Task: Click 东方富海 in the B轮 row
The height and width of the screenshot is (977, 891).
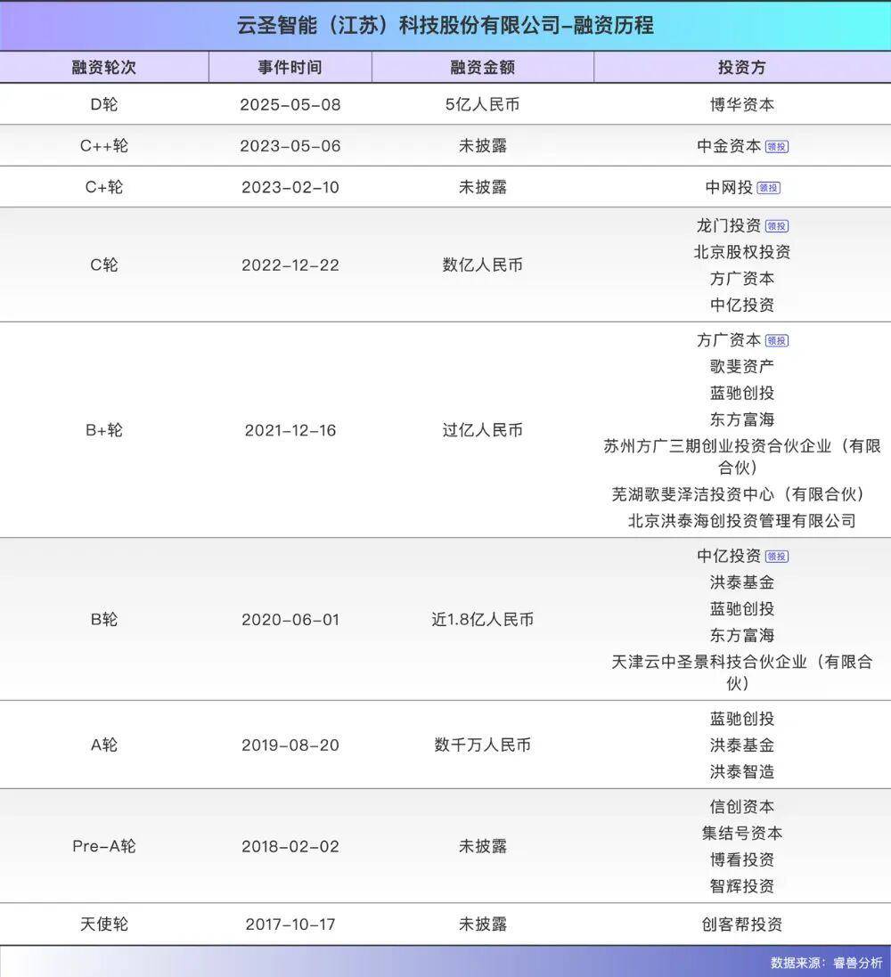Action: pos(742,636)
